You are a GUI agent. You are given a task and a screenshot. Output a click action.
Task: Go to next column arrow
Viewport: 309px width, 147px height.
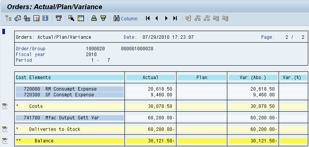[166, 18]
